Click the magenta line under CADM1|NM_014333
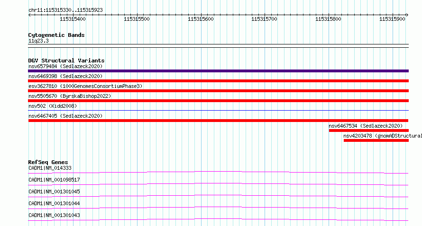This screenshot has width=422, height=226. point(218,172)
